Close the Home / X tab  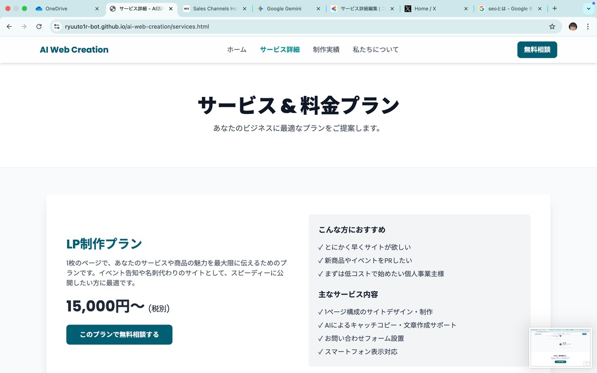(466, 8)
